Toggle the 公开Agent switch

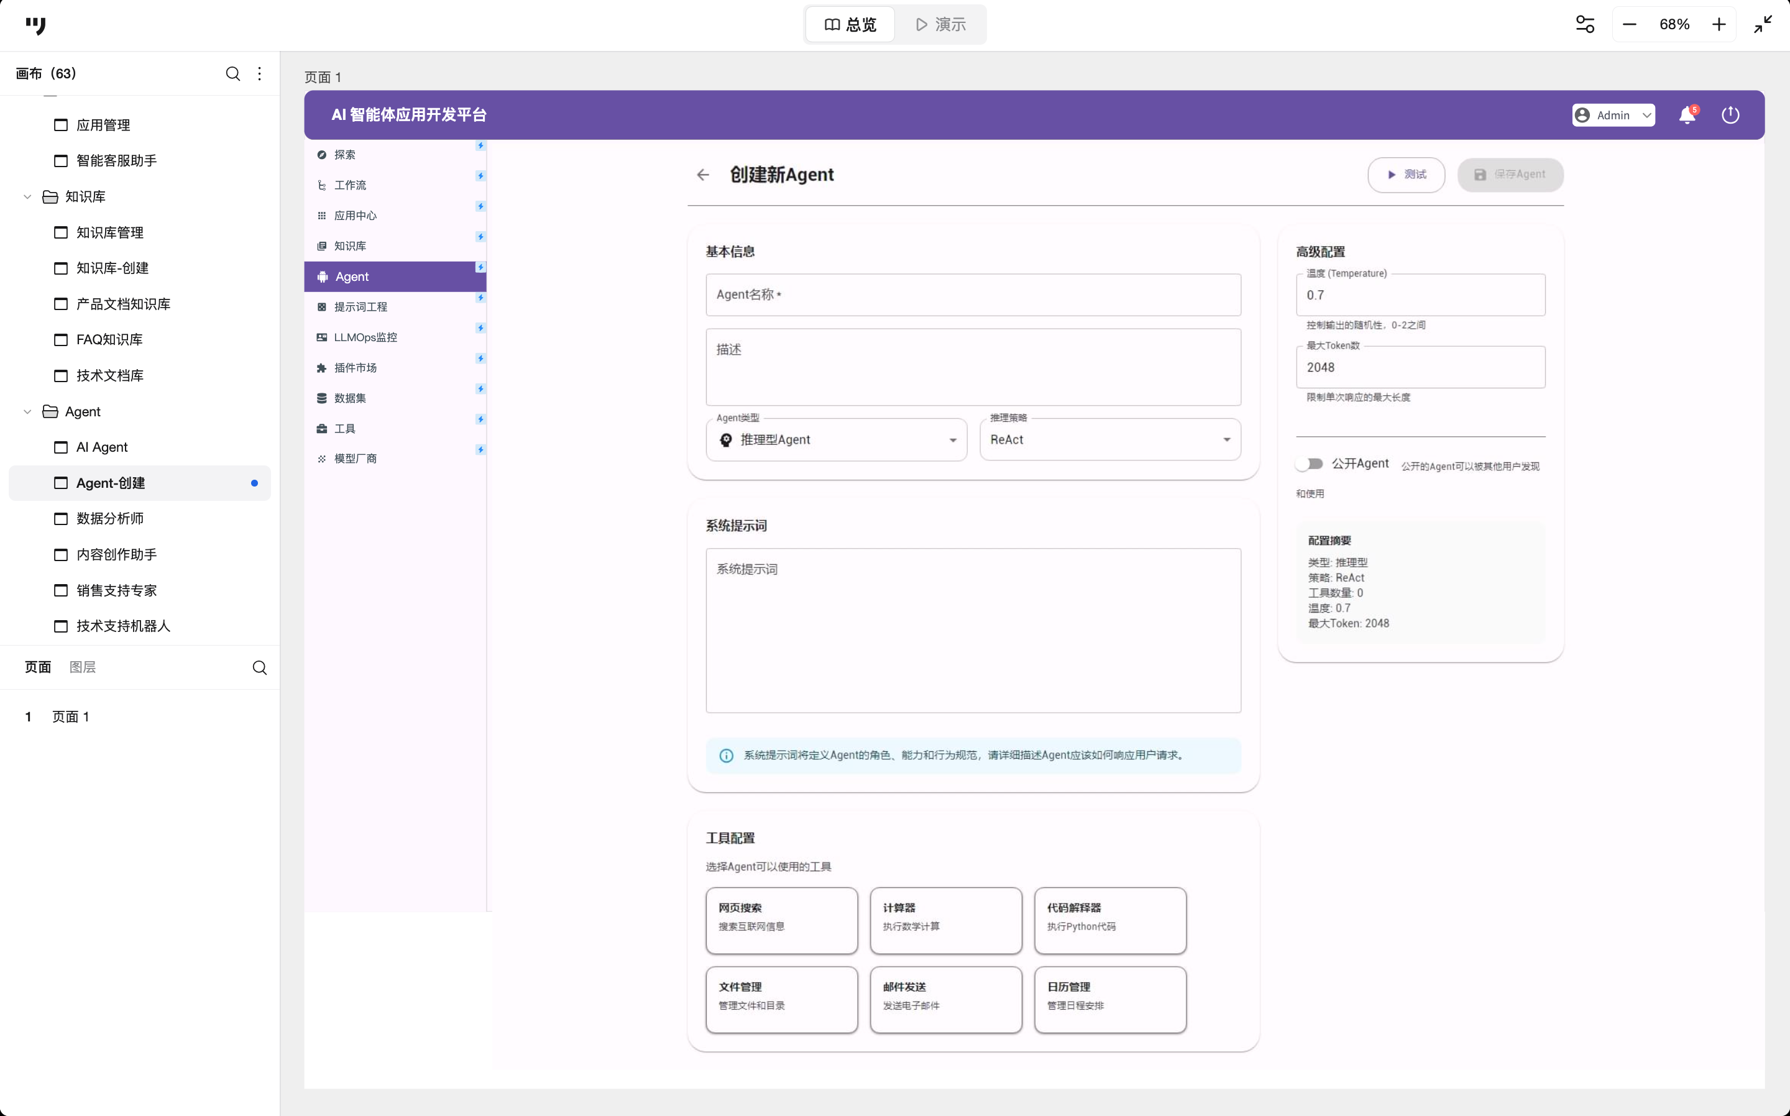[x=1310, y=464]
